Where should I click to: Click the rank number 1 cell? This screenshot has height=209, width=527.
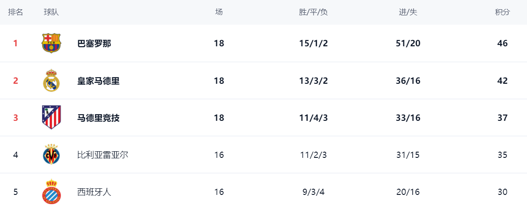click(x=15, y=44)
